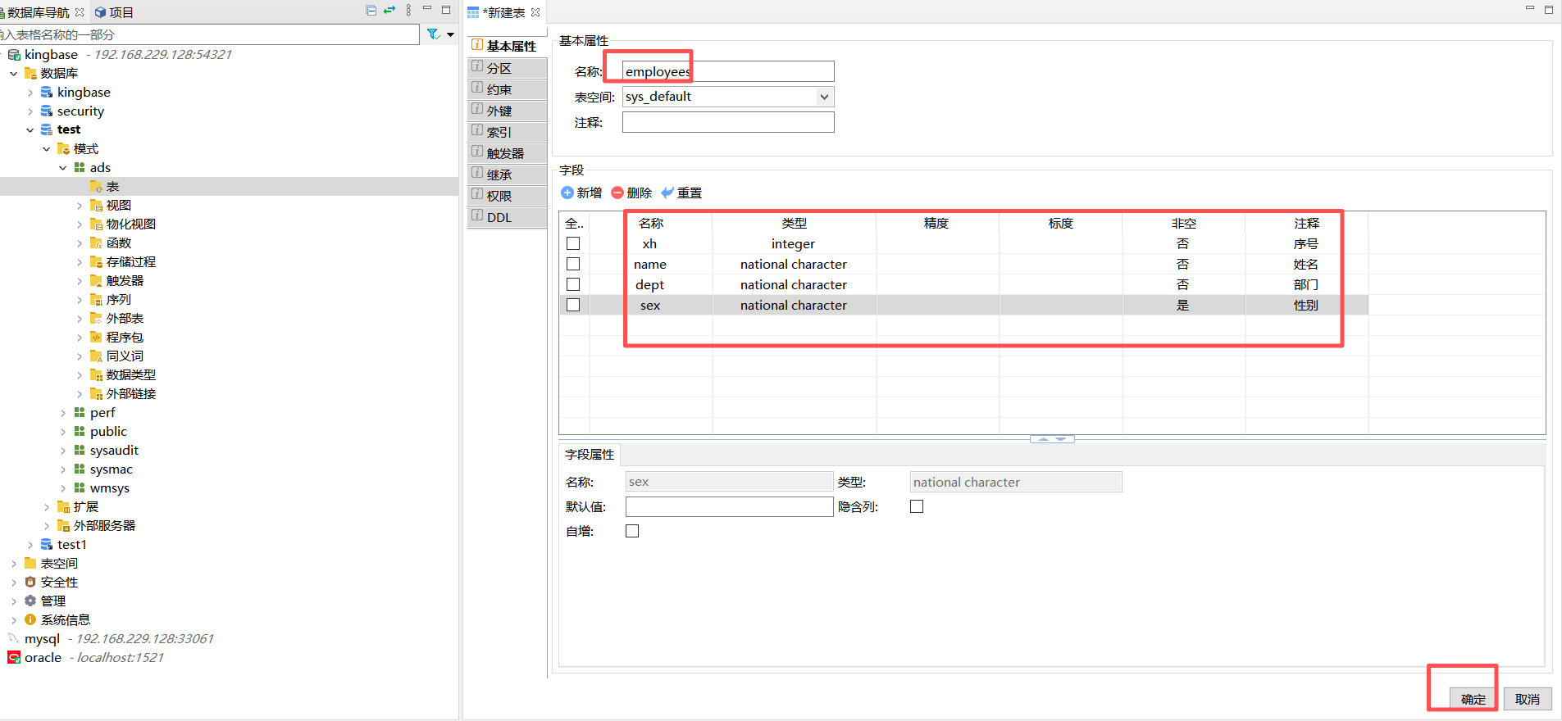This screenshot has width=1562, height=721.
Task: Click the 删除 delete field icon
Action: coord(617,193)
